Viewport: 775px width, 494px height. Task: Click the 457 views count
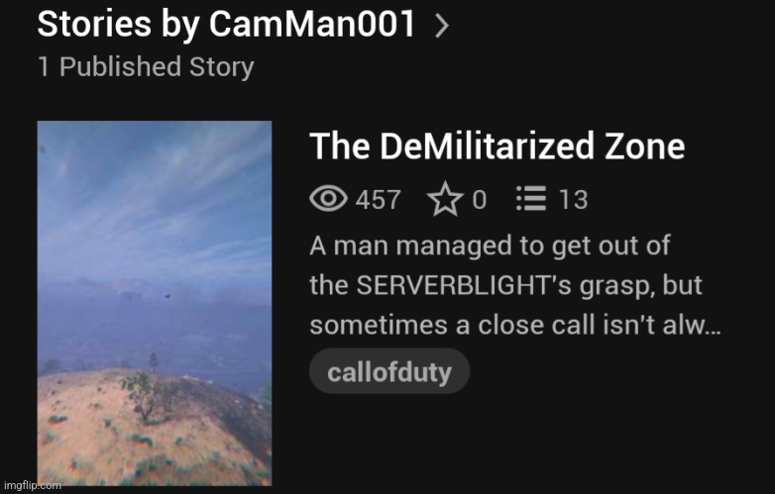379,200
